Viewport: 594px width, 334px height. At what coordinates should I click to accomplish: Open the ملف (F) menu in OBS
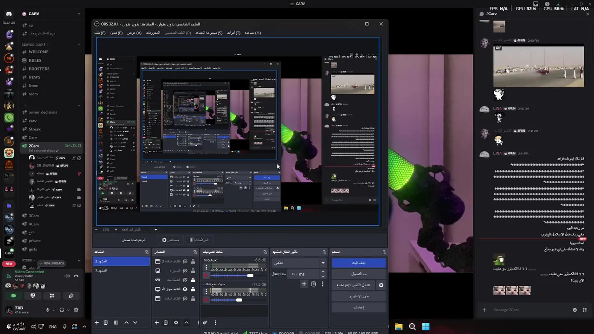point(100,33)
